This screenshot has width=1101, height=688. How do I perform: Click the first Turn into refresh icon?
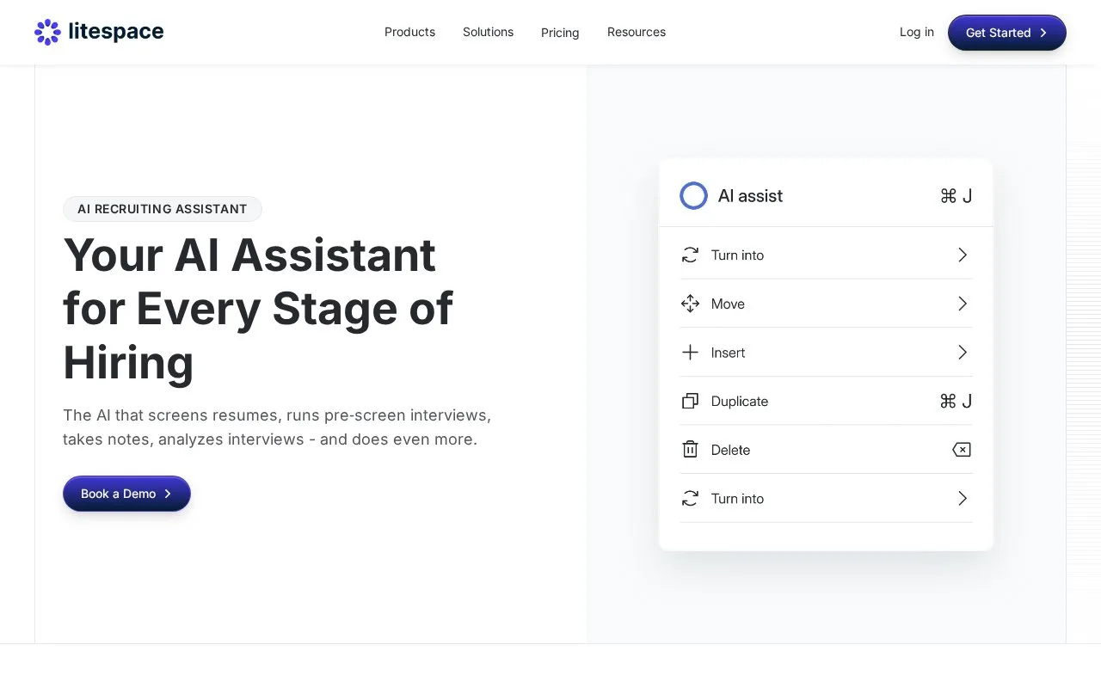[690, 255]
